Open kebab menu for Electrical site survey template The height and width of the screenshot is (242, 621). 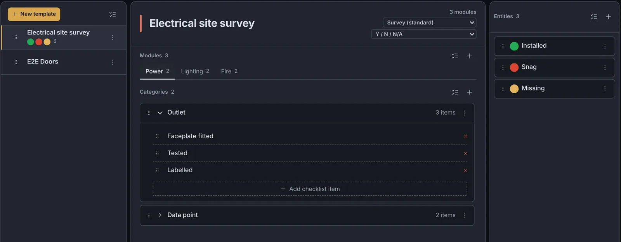[113, 38]
